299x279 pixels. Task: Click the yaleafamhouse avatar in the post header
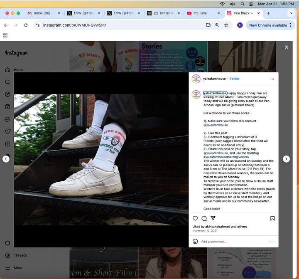point(196,79)
